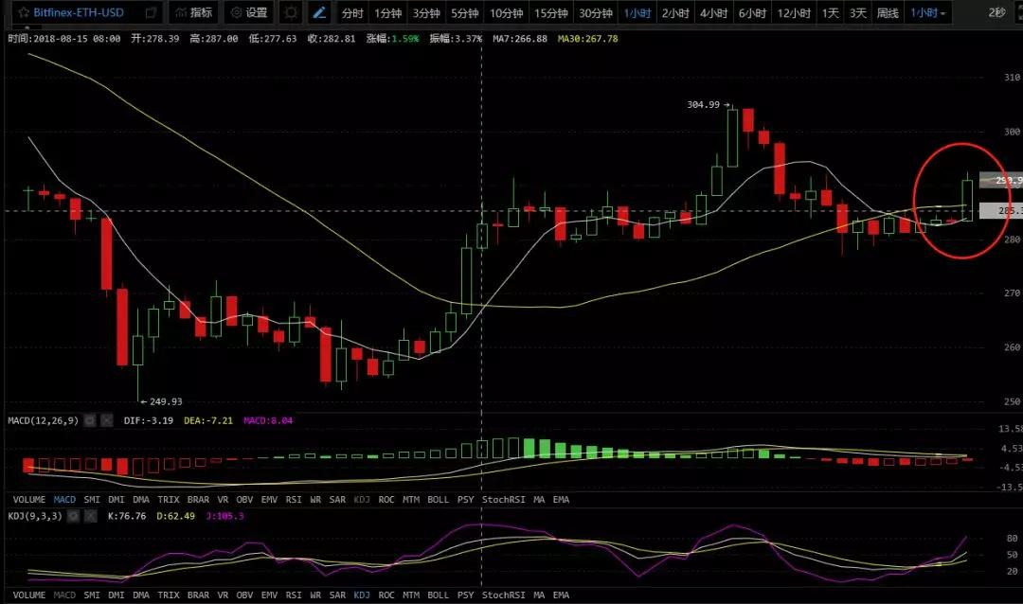
Task: Switch the MACD panel to the RSI indicator
Action: click(x=294, y=499)
